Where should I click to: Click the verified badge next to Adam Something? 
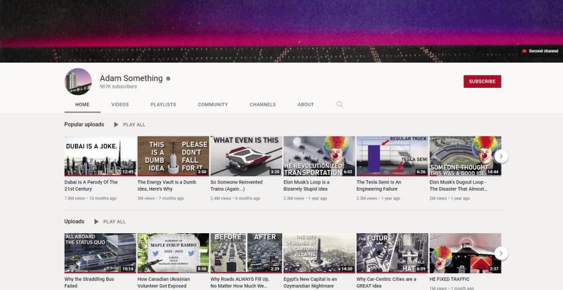pos(168,79)
